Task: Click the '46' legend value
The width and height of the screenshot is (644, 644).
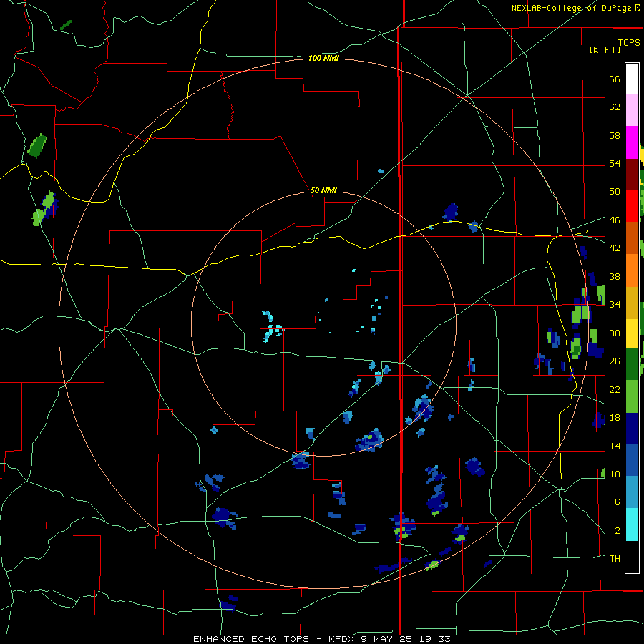Action: 615,220
